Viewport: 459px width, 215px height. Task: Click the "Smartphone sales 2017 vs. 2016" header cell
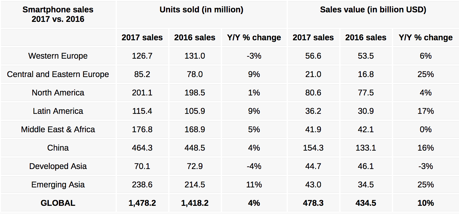58,14
